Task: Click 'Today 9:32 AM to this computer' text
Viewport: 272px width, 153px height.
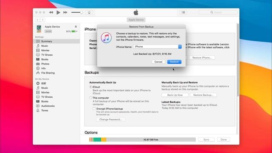Action: tap(180, 108)
